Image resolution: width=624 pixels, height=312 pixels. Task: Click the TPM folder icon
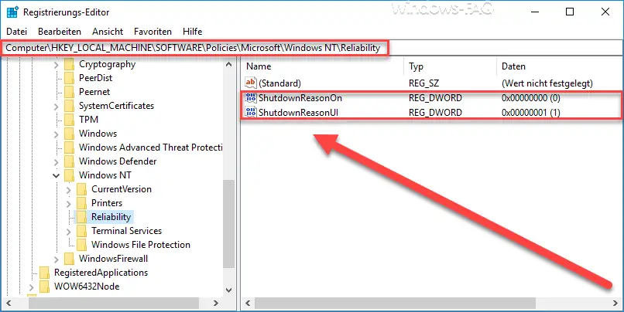pos(69,120)
